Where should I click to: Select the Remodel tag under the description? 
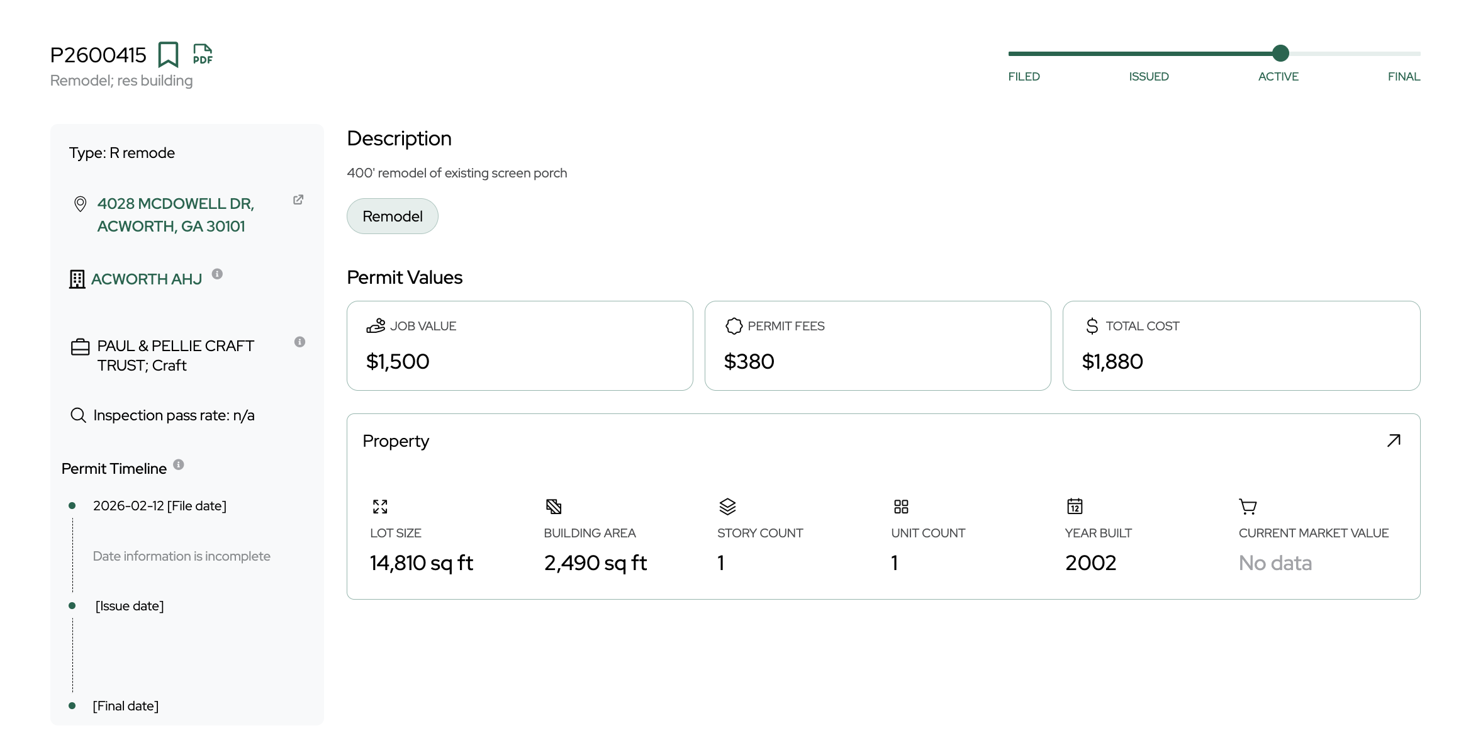392,216
